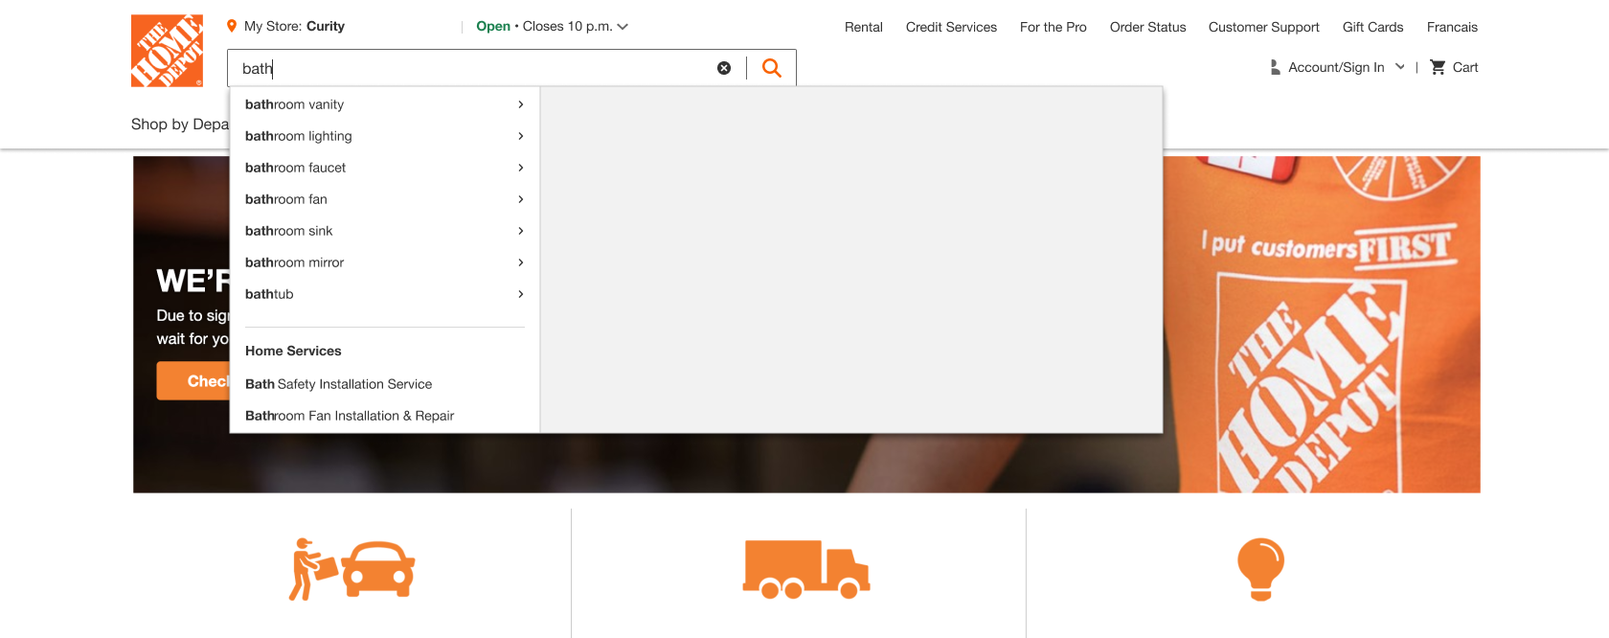1609x638 pixels.
Task: Open Customer Support link
Action: click(1264, 27)
